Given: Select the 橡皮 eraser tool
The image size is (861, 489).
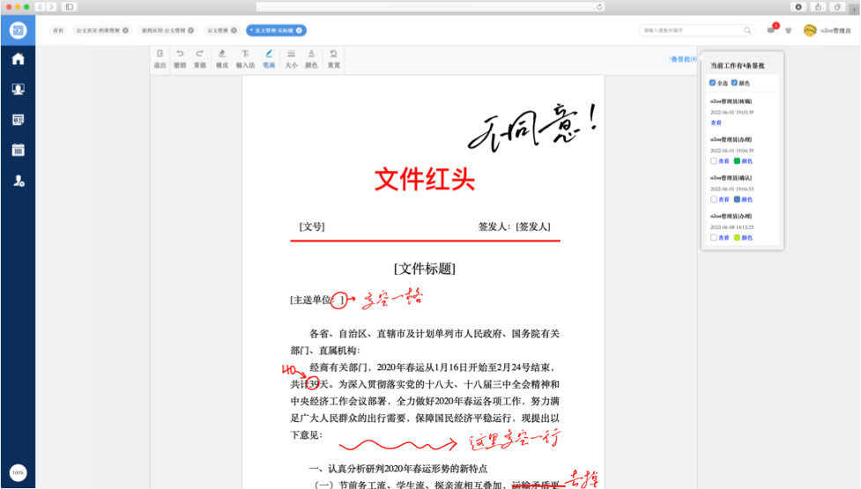Looking at the screenshot, I should 222,58.
